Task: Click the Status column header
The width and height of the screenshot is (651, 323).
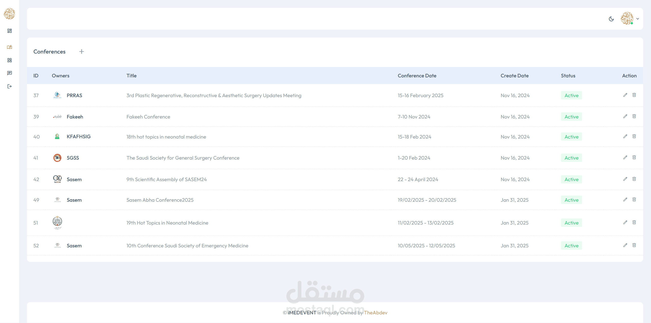Action: coord(568,76)
